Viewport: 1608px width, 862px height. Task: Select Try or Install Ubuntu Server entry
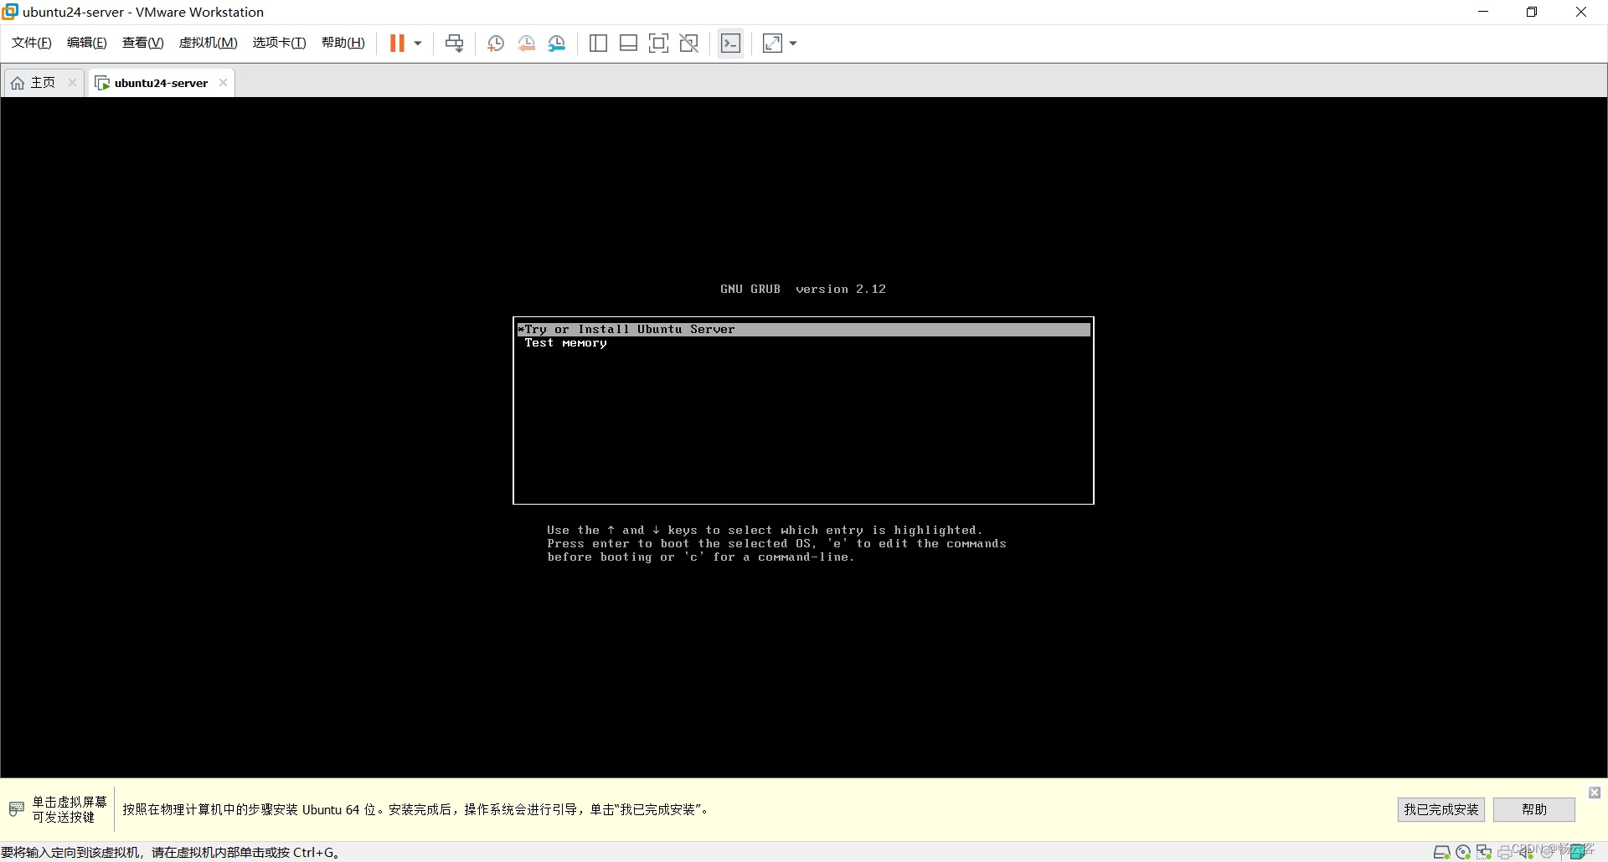804,330
